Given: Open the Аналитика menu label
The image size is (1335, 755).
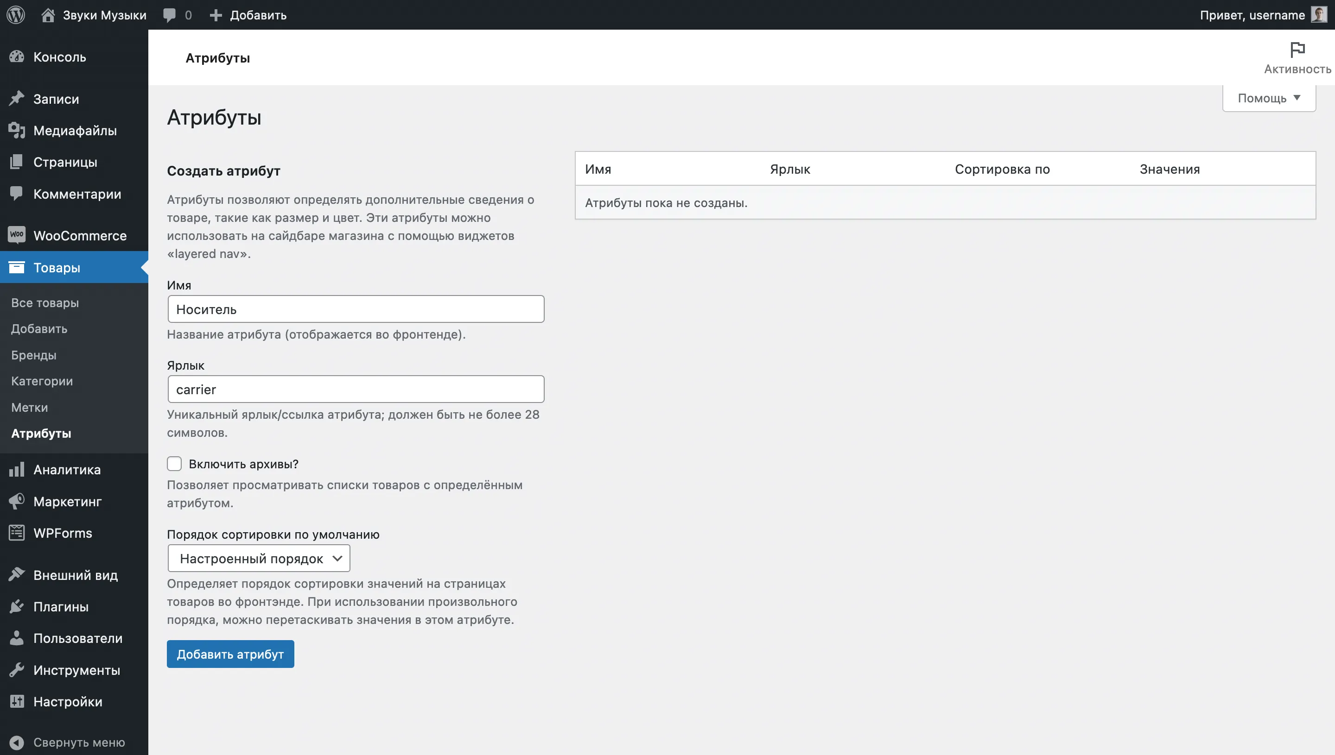Looking at the screenshot, I should (x=67, y=469).
